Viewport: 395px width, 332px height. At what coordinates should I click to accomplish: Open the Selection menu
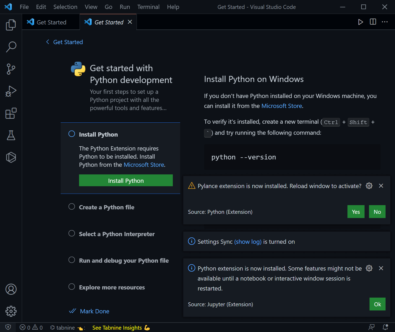(x=65, y=7)
